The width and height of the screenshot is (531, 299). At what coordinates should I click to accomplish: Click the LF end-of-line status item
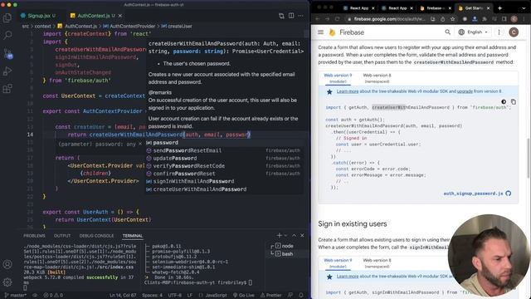190,296
